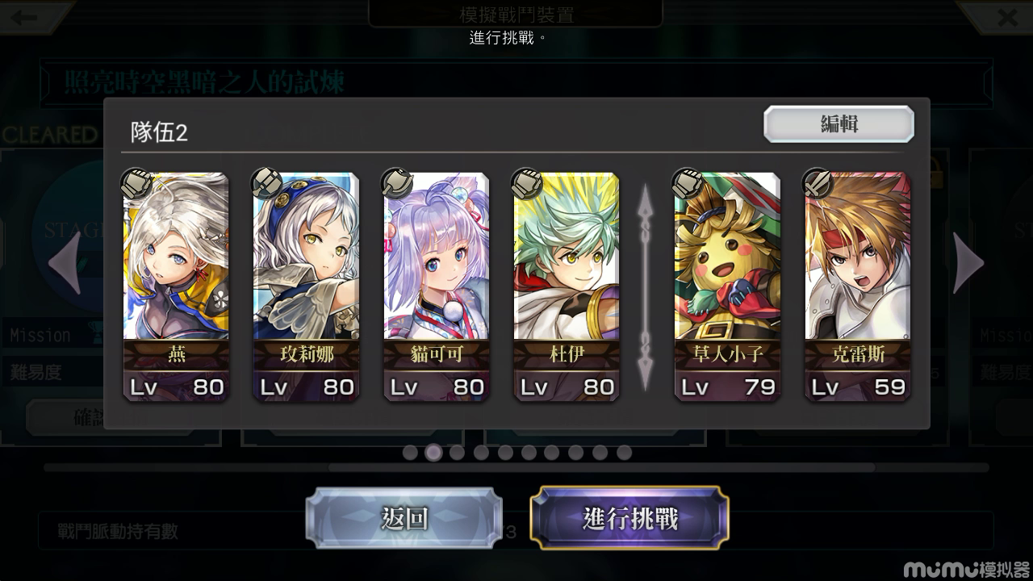1033x581 pixels.
Task: Click the fist weapon icon on 草人小子's card
Action: [x=688, y=183]
